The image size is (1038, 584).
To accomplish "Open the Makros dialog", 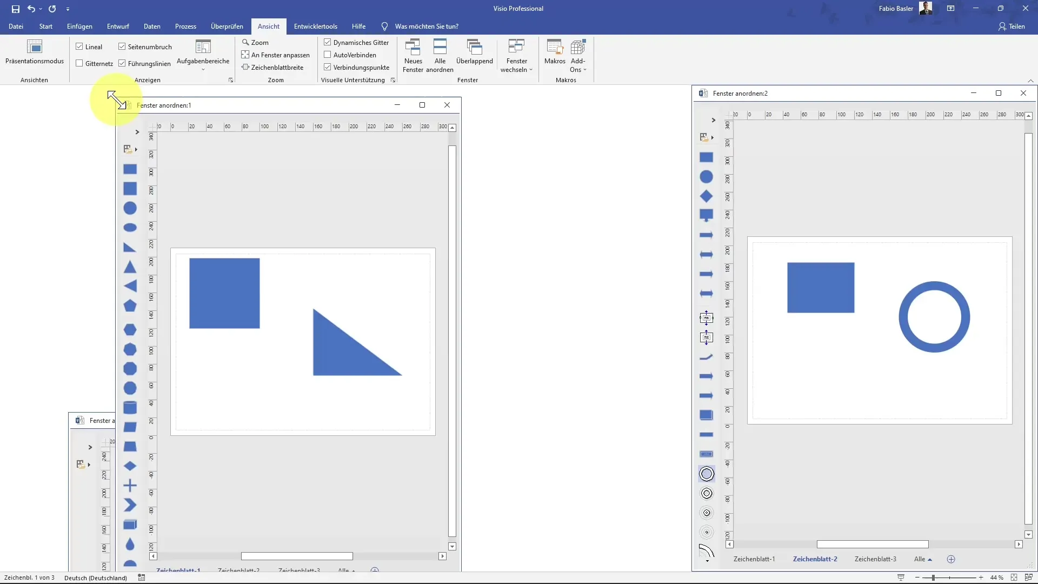I will (555, 52).
